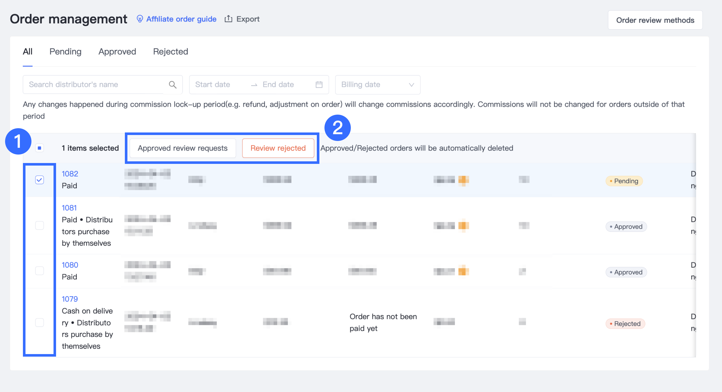Screen dimensions: 722x392
Task: Go to the Rejected tab
Action: pyautogui.click(x=170, y=52)
